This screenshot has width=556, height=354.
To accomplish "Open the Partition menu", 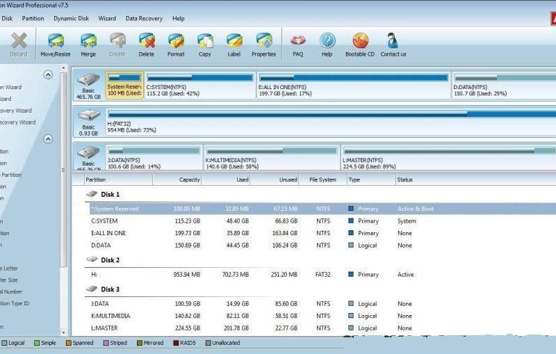I will (x=33, y=19).
